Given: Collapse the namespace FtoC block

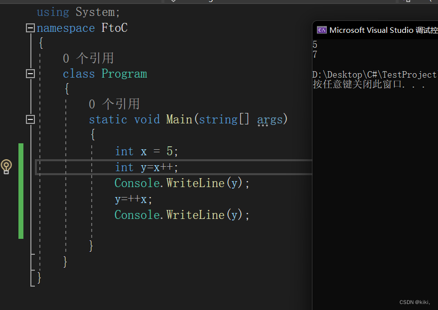Looking at the screenshot, I should tap(30, 28).
